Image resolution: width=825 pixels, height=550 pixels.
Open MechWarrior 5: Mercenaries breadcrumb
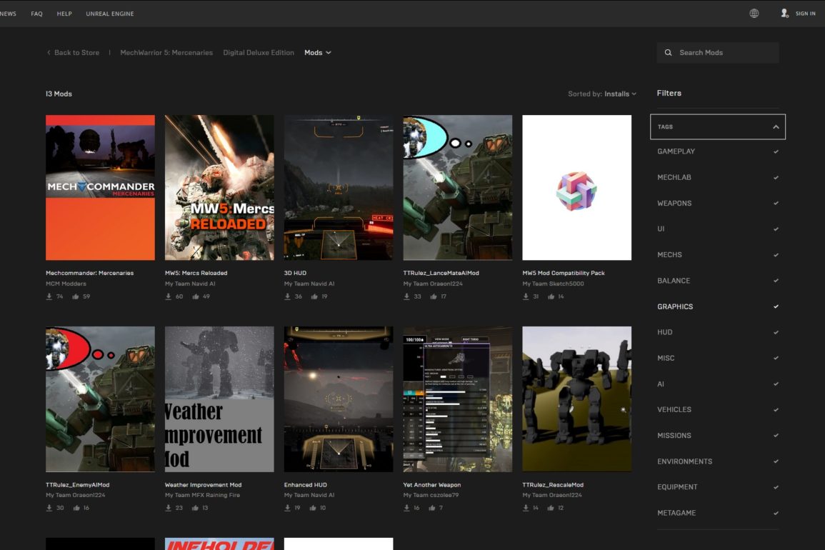[166, 53]
